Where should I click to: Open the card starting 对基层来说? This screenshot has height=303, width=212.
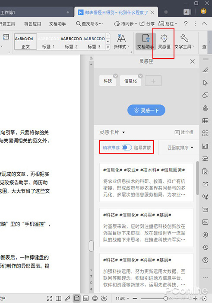click(146, 227)
